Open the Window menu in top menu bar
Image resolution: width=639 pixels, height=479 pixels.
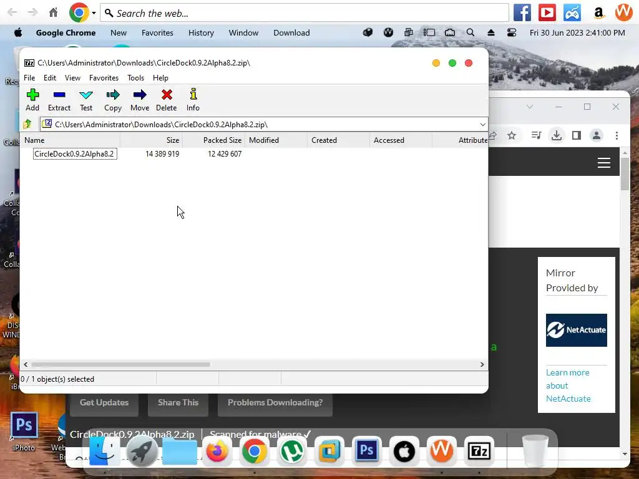pos(243,32)
